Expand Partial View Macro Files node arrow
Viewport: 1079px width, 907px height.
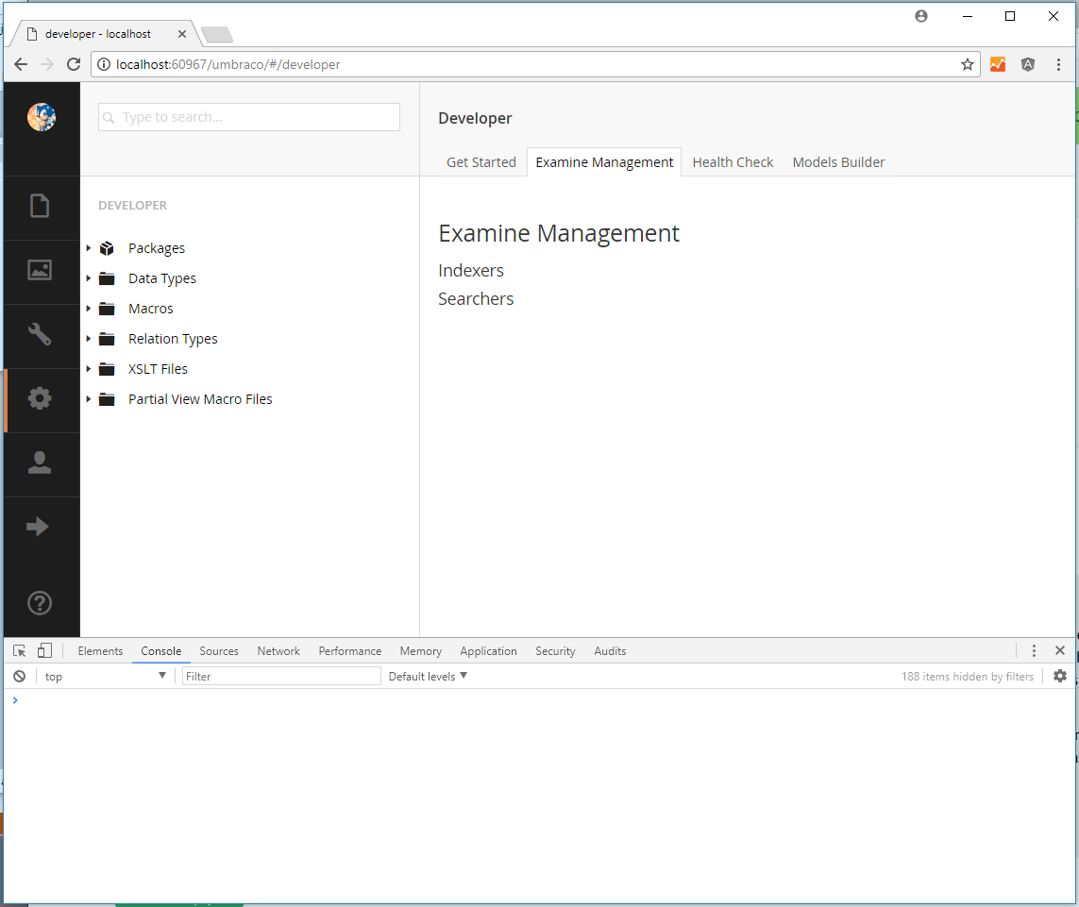[89, 399]
